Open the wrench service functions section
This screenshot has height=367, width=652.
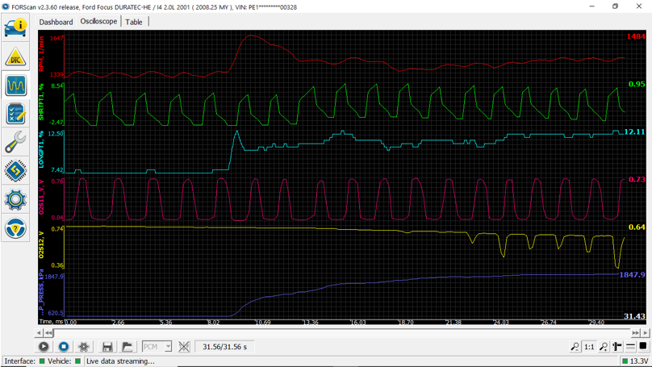point(15,143)
